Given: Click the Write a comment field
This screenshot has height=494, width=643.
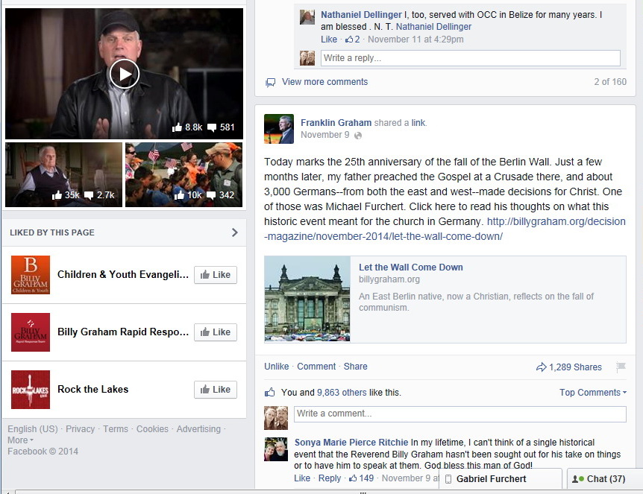Looking at the screenshot, I should [459, 414].
